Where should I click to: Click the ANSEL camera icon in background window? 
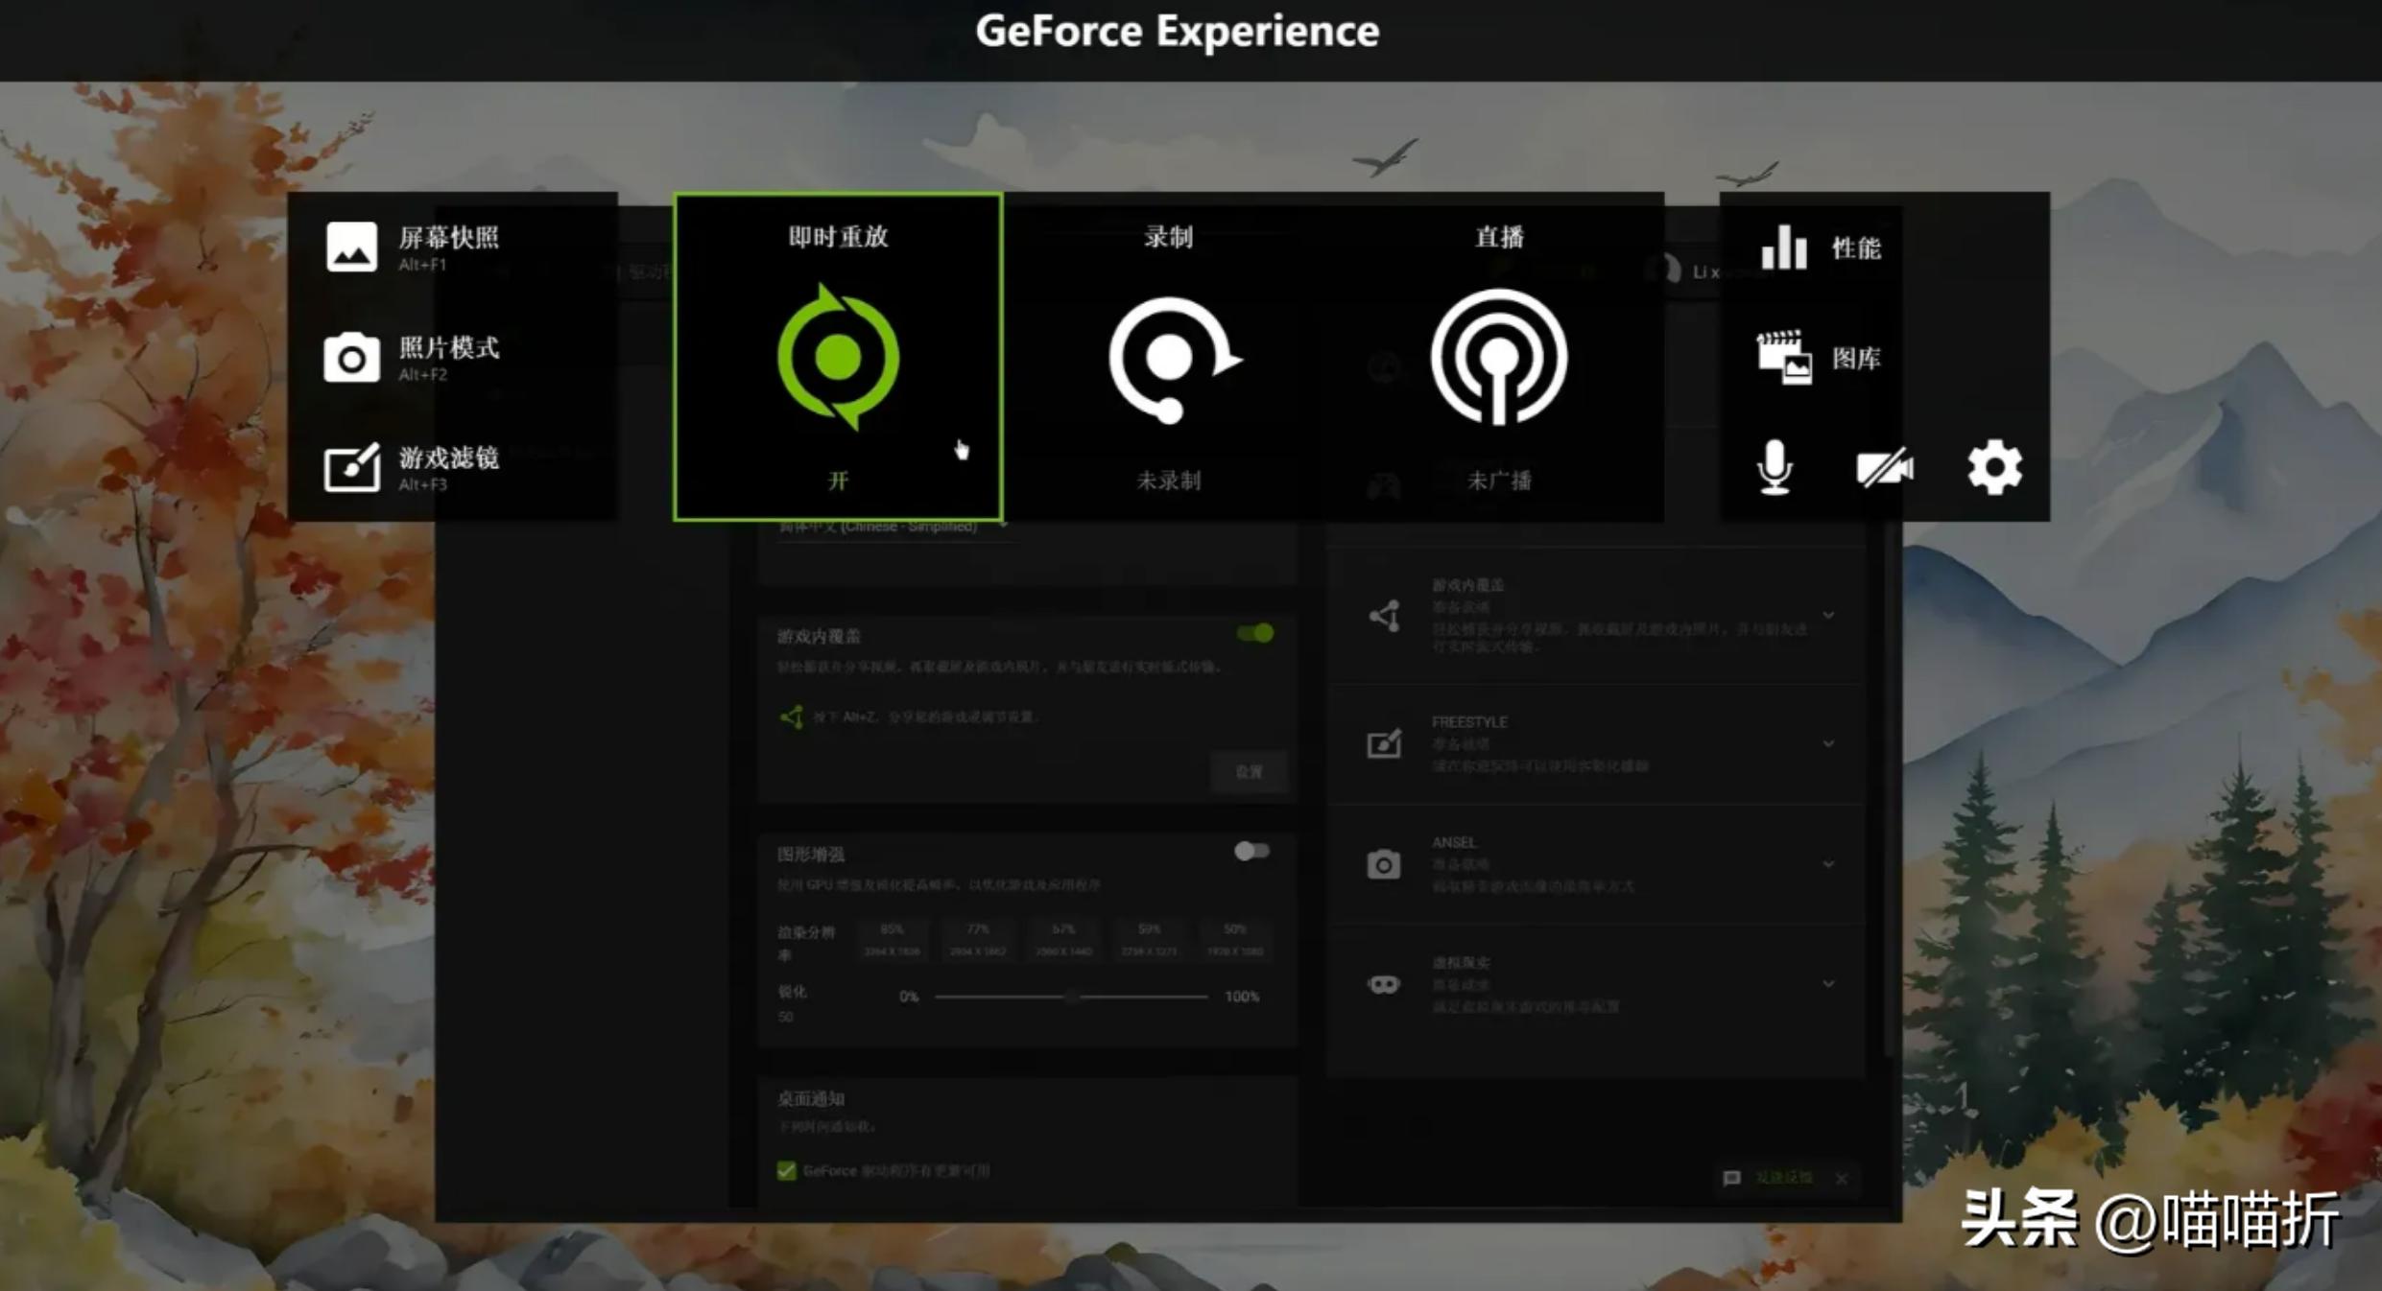coord(1383,864)
